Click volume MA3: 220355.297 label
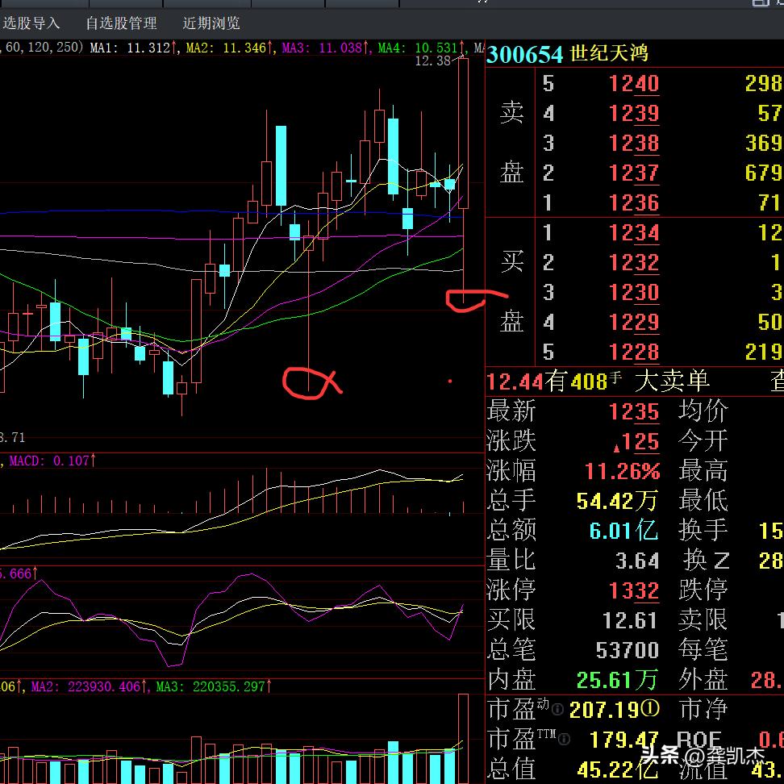 pyautogui.click(x=214, y=686)
